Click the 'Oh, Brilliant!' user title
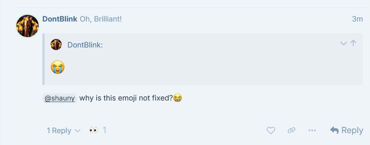The image size is (370, 145). (x=101, y=19)
